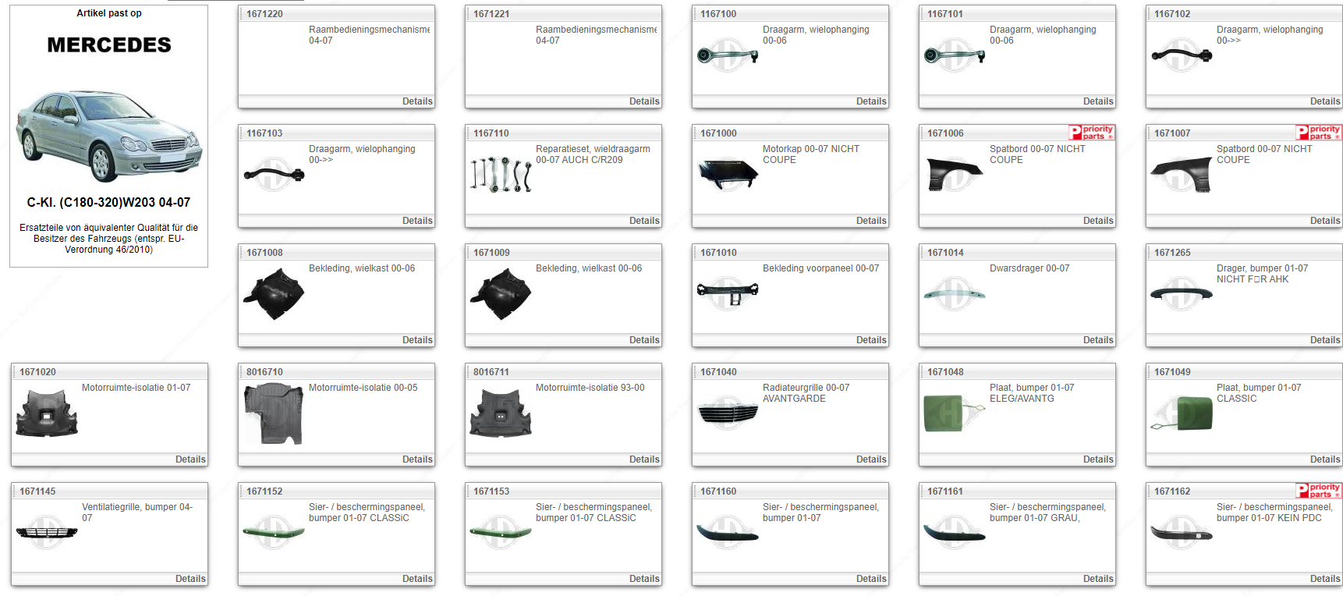Open Details for article 1671162
The image size is (1343, 596).
click(x=1325, y=579)
